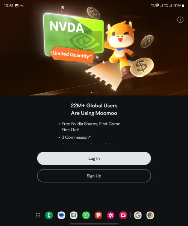Tap the green NVDA stock card
This screenshot has height=226, width=188.
coord(73,34)
